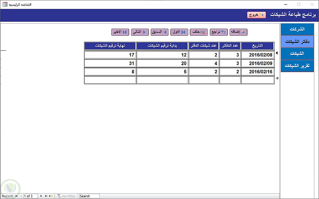Go to next record with التالى button
Screen dimensions: 319x199
pyautogui.click(x=140, y=32)
